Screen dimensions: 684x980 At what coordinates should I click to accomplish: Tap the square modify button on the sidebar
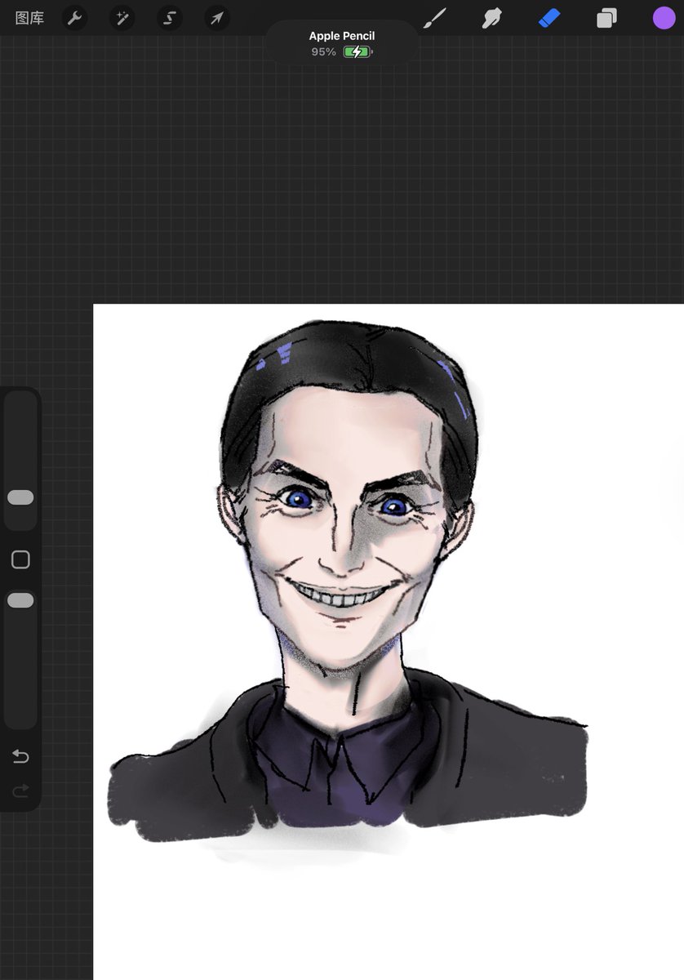click(20, 559)
